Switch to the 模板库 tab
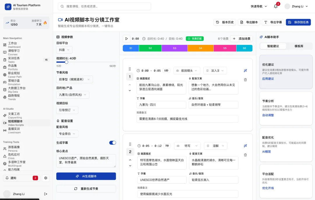The width and height of the screenshot is (315, 200). click(299, 46)
